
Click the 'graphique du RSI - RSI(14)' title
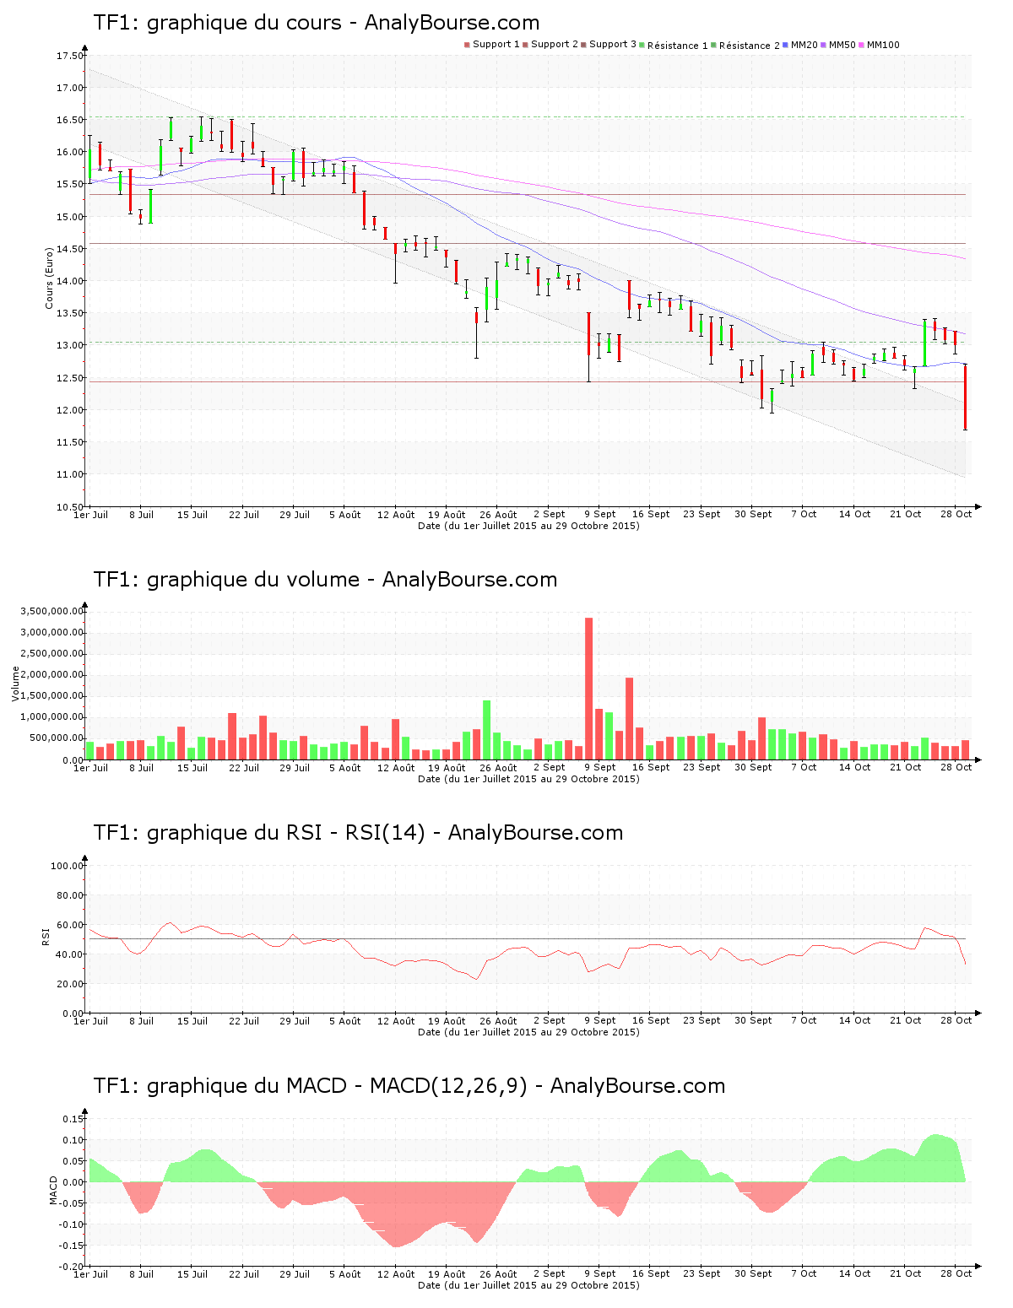click(285, 833)
